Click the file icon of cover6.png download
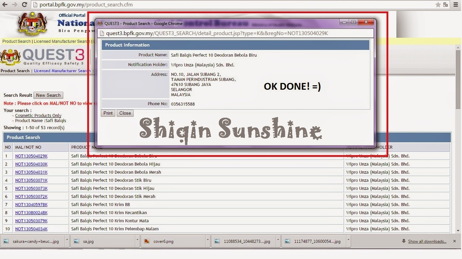 point(147,241)
